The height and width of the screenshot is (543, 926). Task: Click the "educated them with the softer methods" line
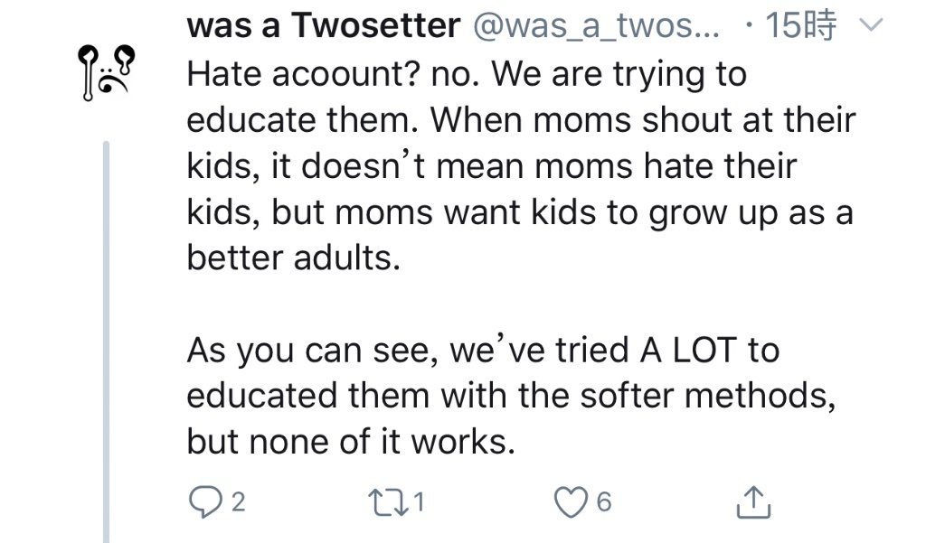point(512,396)
